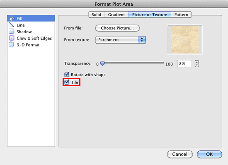Select the Picture or Texture tab
The width and height of the screenshot is (228, 165).
150,15
